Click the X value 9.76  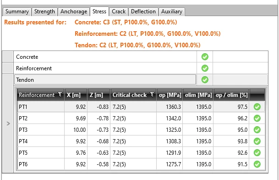[76, 153]
